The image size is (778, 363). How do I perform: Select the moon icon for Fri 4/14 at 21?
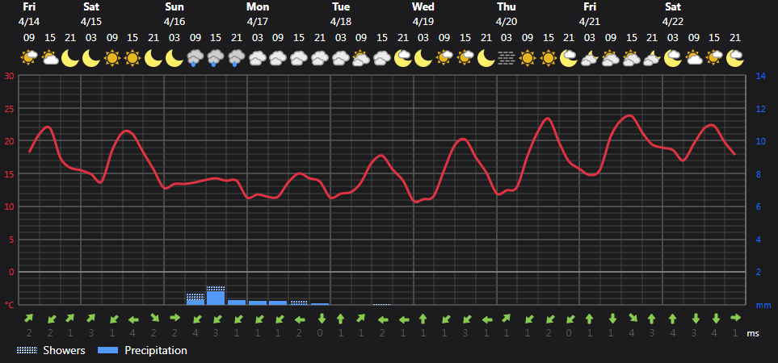click(70, 57)
